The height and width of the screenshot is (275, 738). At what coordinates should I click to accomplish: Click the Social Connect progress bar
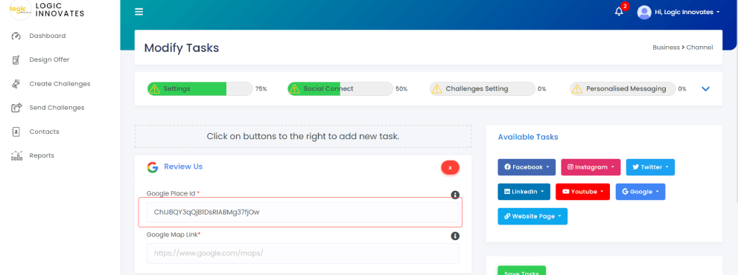pyautogui.click(x=340, y=88)
